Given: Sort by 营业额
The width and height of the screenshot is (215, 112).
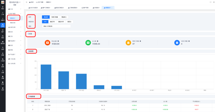Looking at the screenshot, I should pyautogui.click(x=46, y=17).
